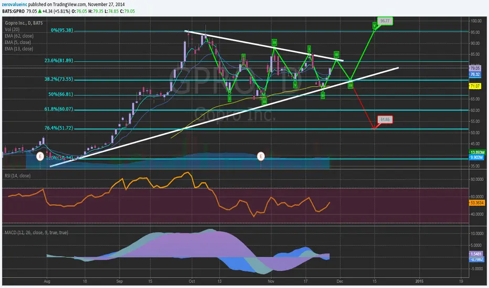Click the Sep date on time axis

point(120,281)
